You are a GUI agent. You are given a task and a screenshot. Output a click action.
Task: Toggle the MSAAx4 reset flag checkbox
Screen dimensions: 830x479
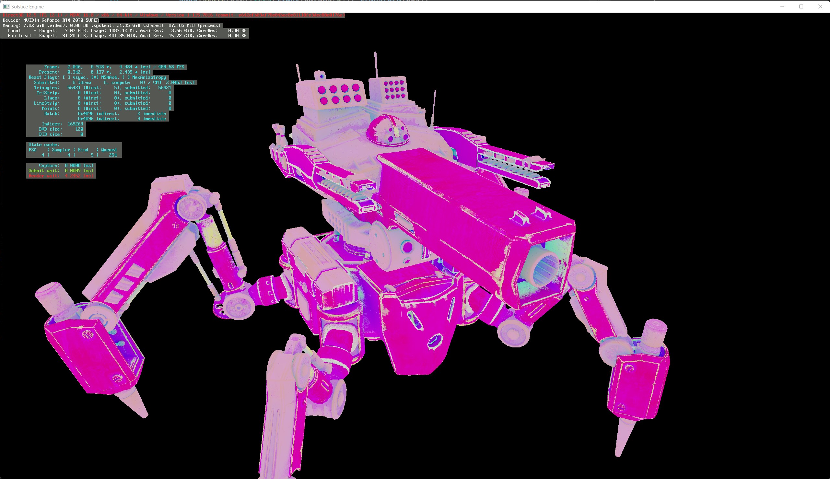pyautogui.click(x=95, y=77)
